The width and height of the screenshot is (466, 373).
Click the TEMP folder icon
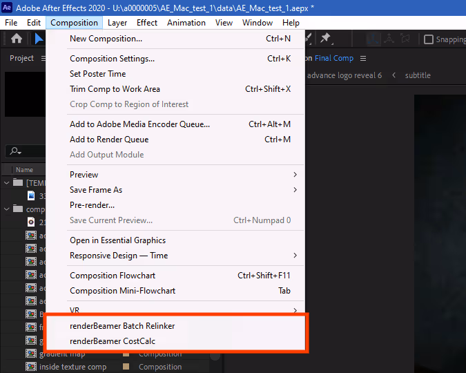[18, 182]
